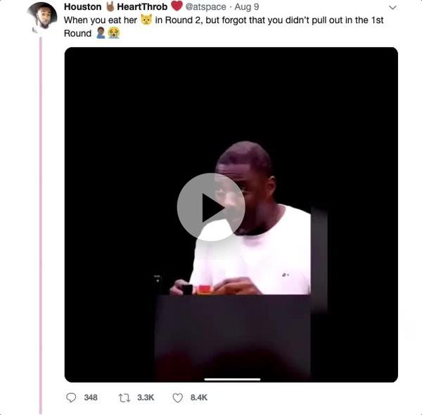Click the 3.3K retweet count
422x415 pixels.
[146, 397]
